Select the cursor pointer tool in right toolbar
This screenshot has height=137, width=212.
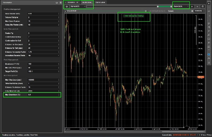(209, 4)
